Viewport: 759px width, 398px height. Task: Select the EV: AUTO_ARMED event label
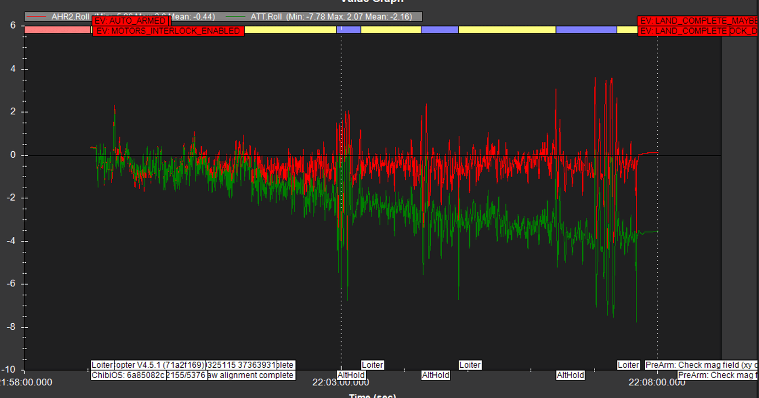130,21
